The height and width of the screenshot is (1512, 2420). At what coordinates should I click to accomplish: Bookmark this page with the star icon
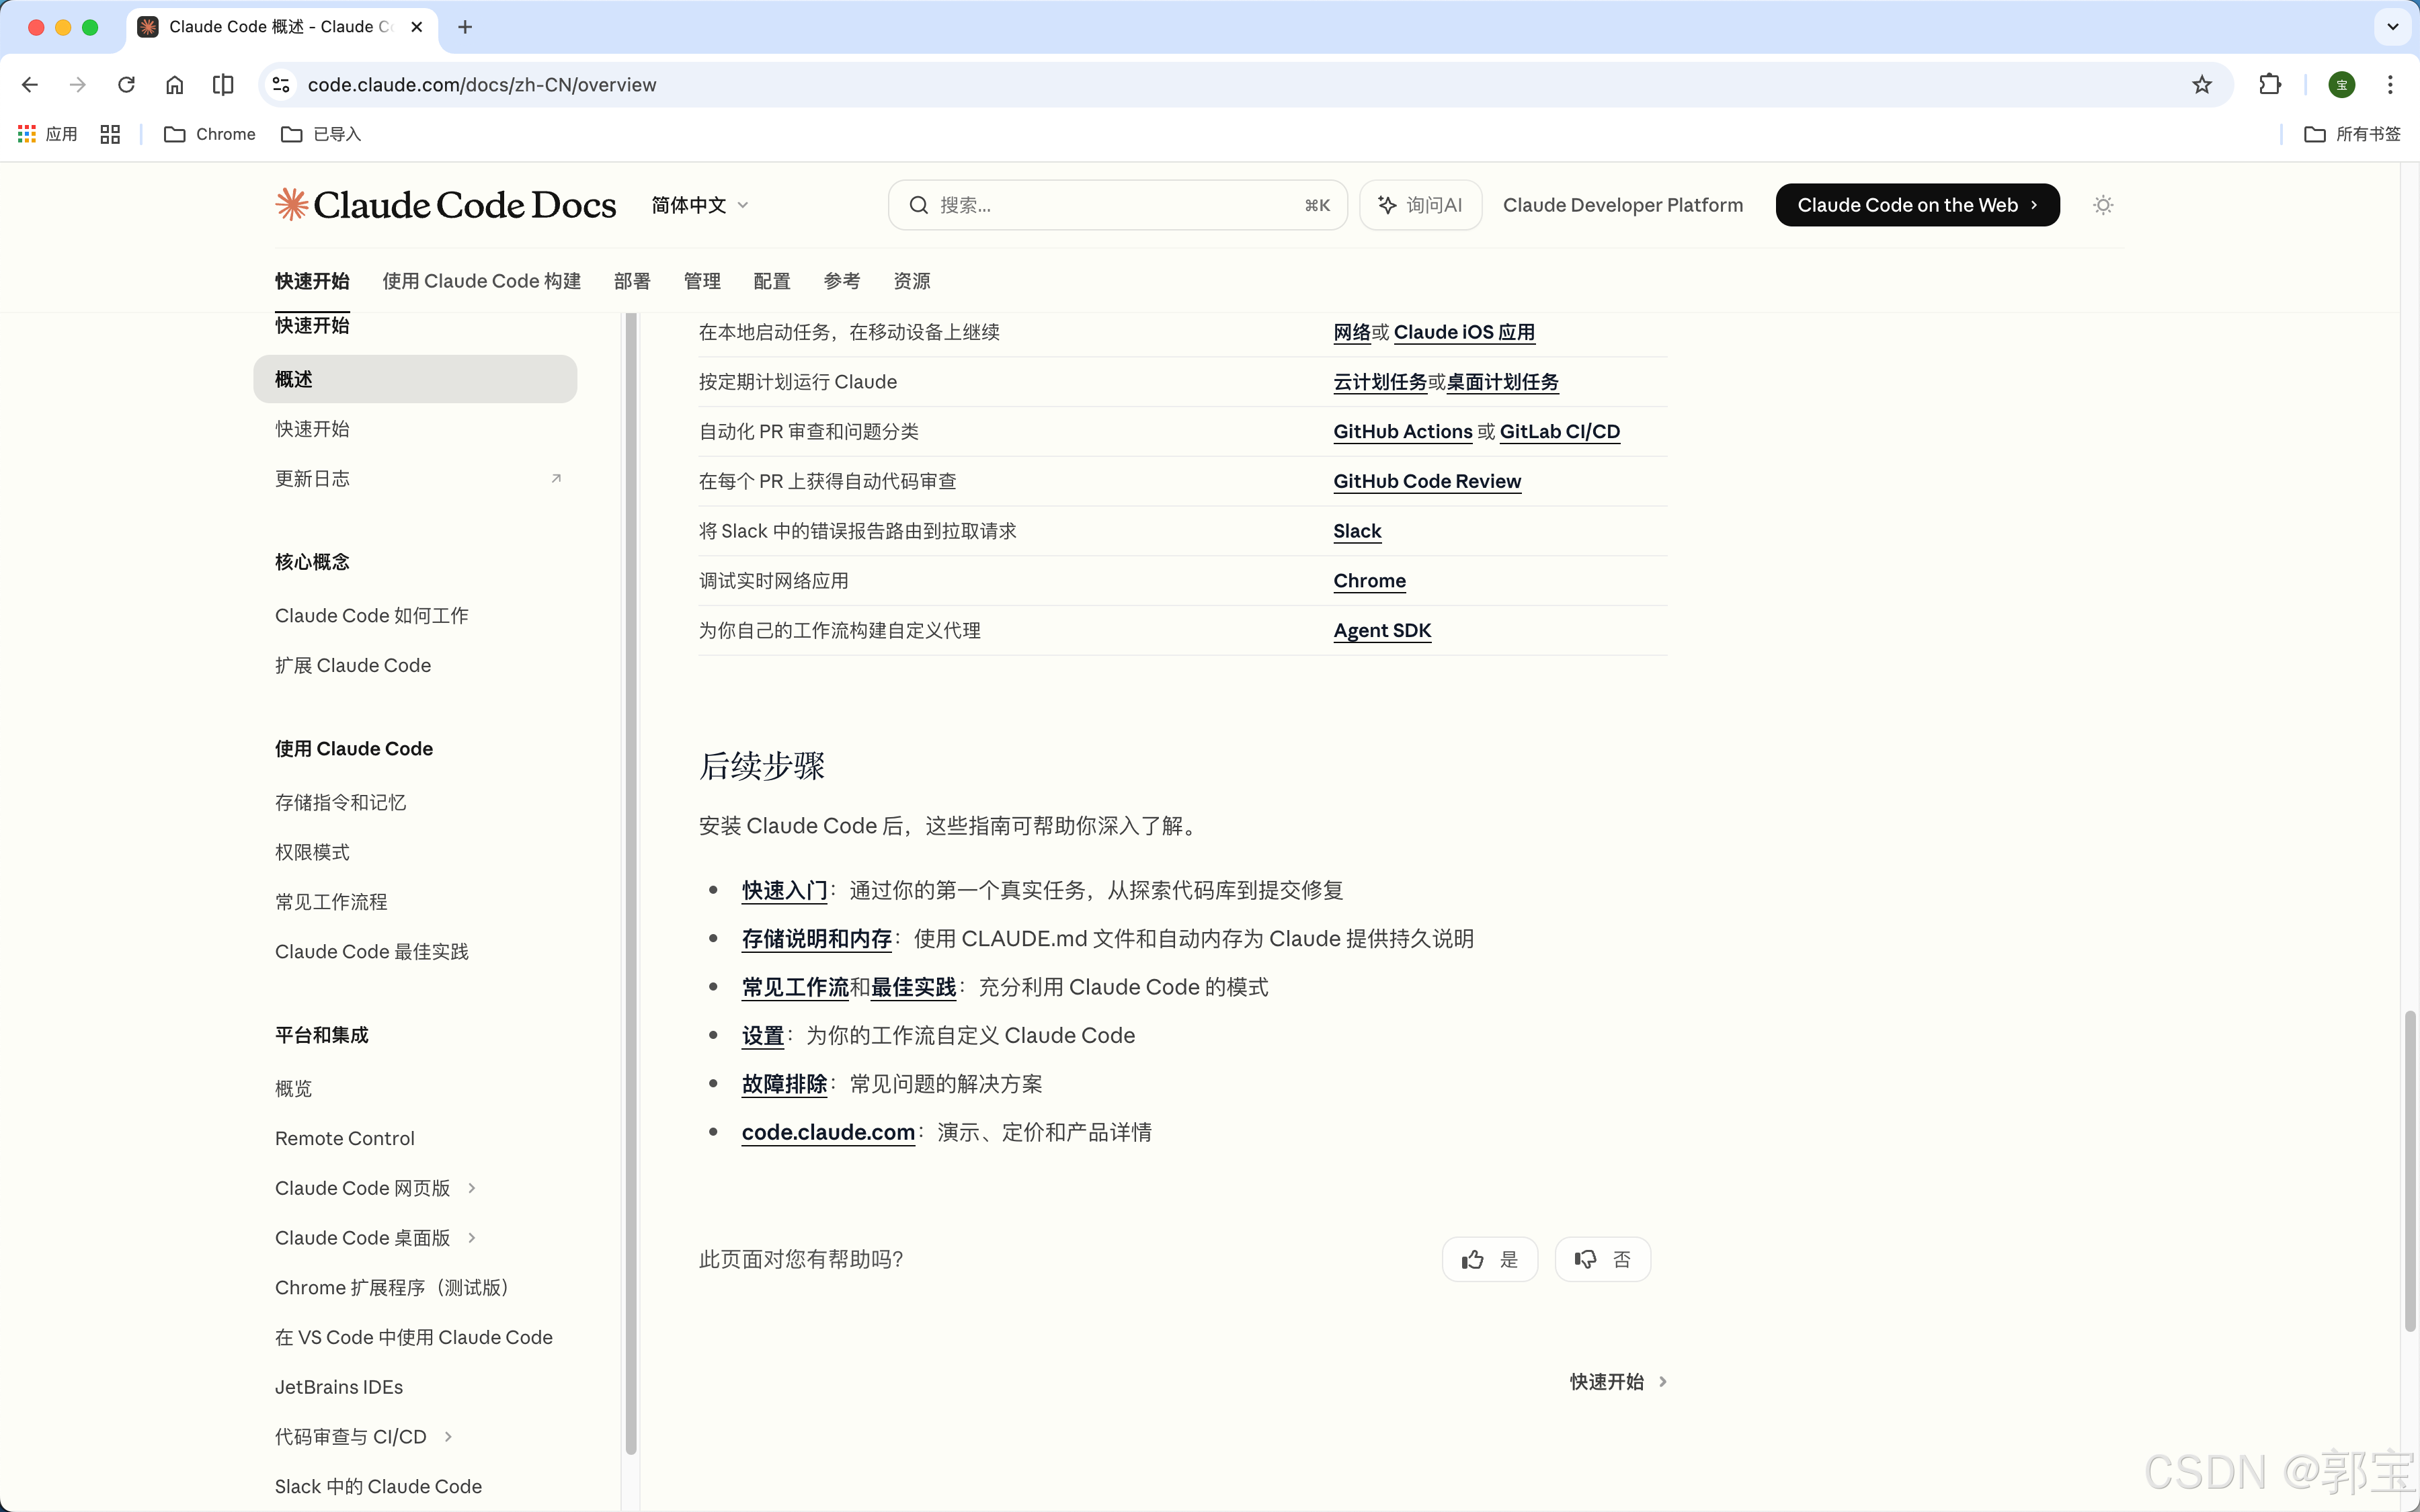click(x=2201, y=85)
